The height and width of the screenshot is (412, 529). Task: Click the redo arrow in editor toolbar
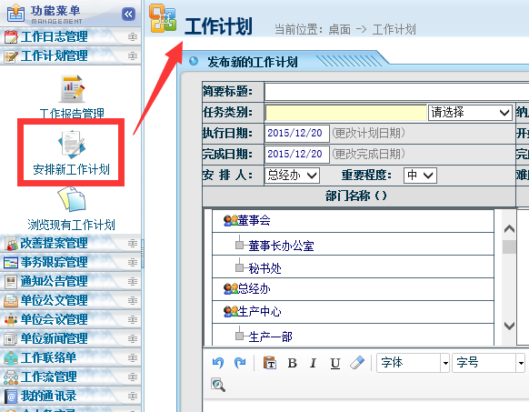coord(240,363)
